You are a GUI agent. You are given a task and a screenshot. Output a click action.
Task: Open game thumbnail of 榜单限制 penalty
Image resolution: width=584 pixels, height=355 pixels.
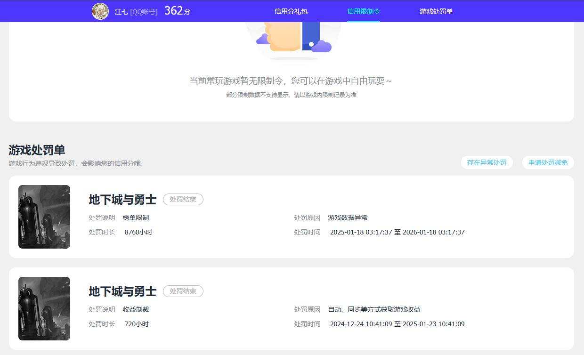pos(44,217)
